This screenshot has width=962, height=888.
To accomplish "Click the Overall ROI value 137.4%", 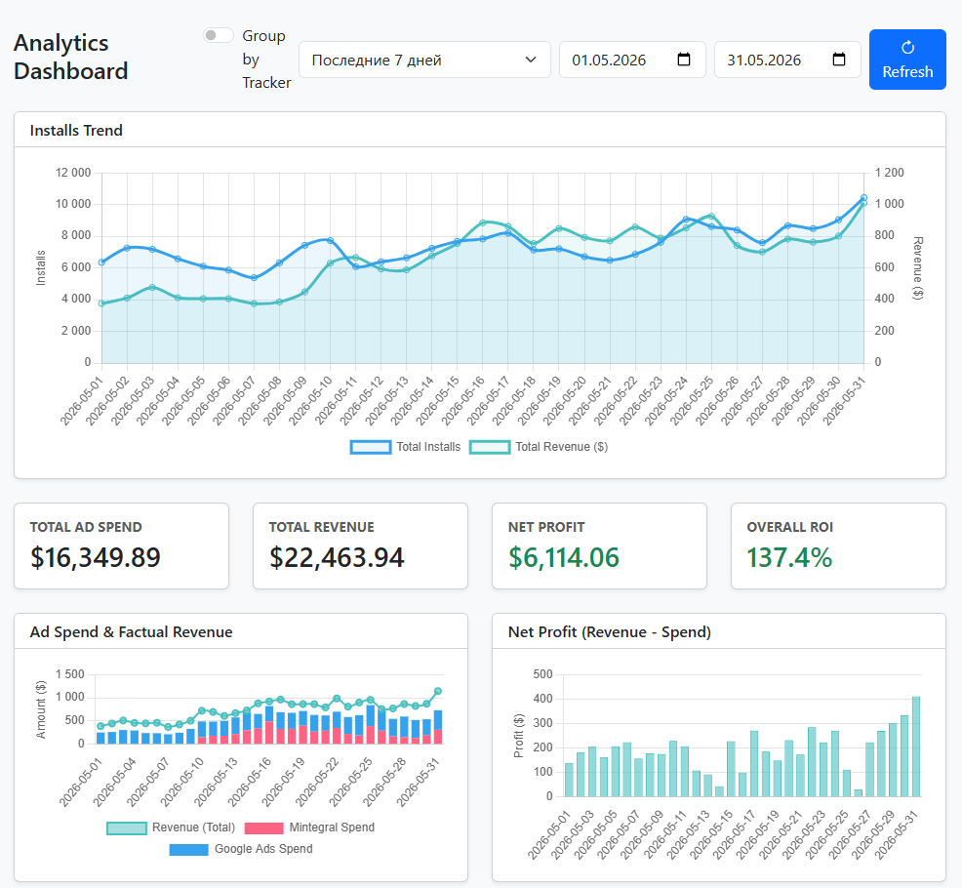I will point(789,557).
